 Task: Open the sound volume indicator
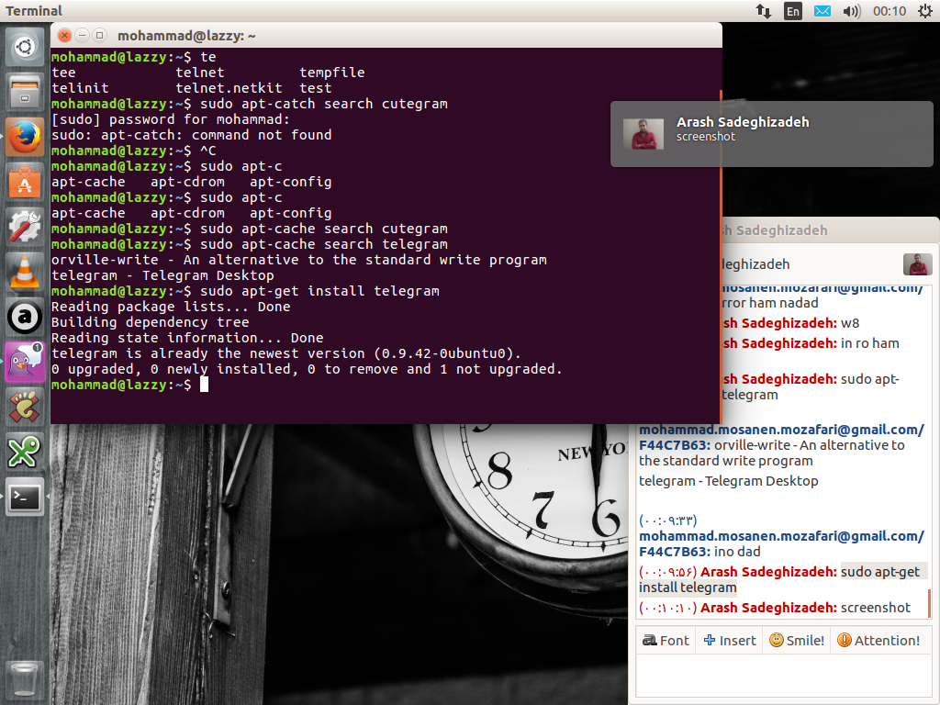point(851,11)
